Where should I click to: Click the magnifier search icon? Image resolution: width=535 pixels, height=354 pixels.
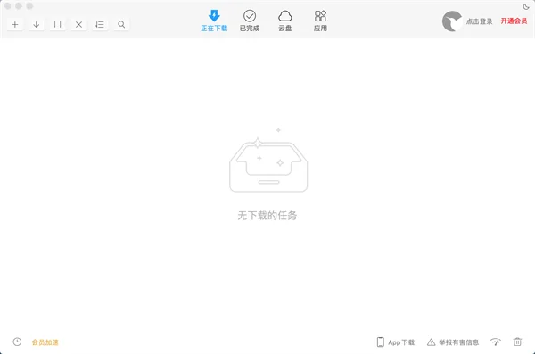click(121, 25)
